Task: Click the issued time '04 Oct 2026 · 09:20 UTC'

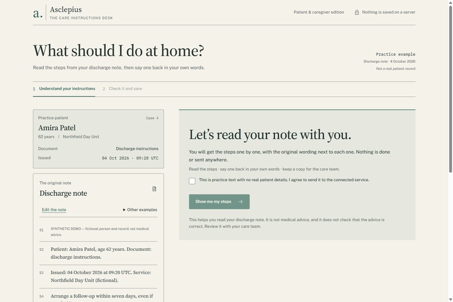Action: point(130,158)
